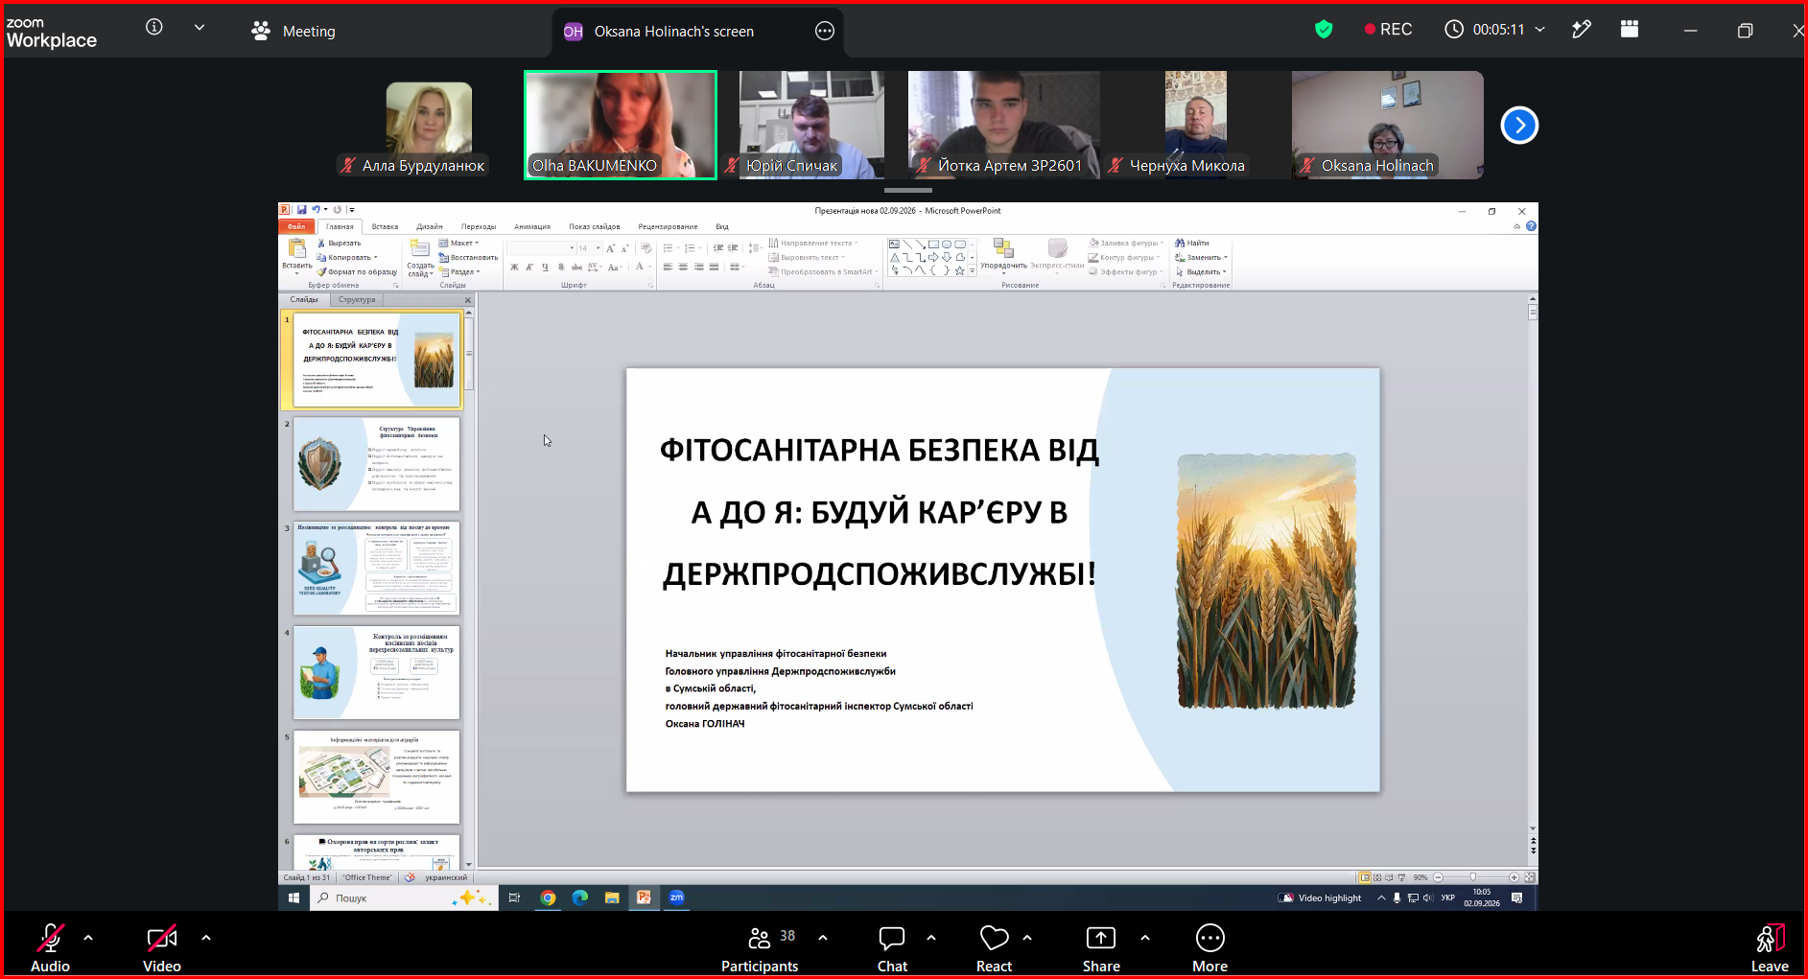Expand the audio settings caret
The height and width of the screenshot is (979, 1808).
tap(88, 938)
